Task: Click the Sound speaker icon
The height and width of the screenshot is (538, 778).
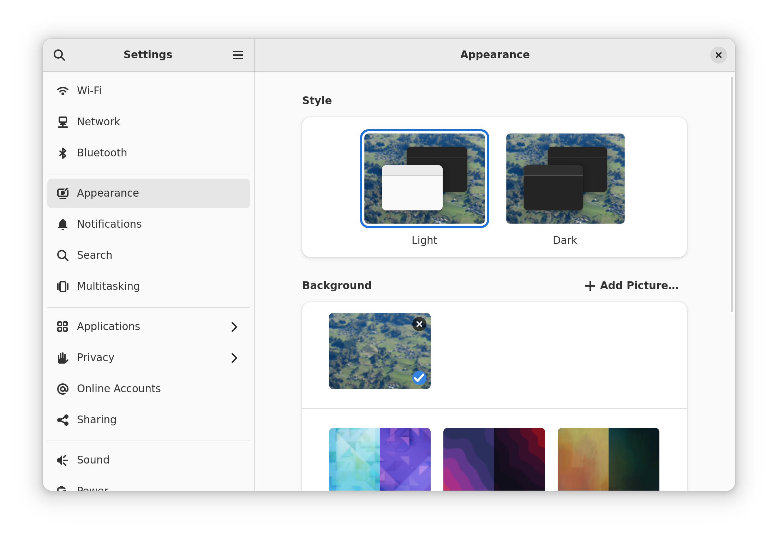Action: click(63, 460)
